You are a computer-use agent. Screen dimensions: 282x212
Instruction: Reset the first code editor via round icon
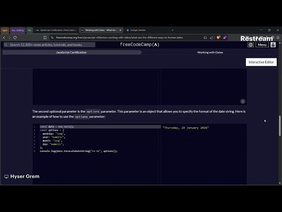tap(243, 101)
